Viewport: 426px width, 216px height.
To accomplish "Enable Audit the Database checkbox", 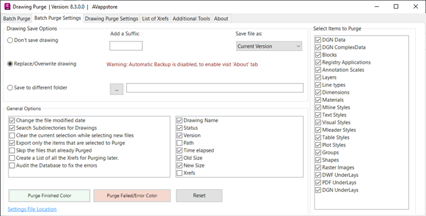I will pos(53,165).
